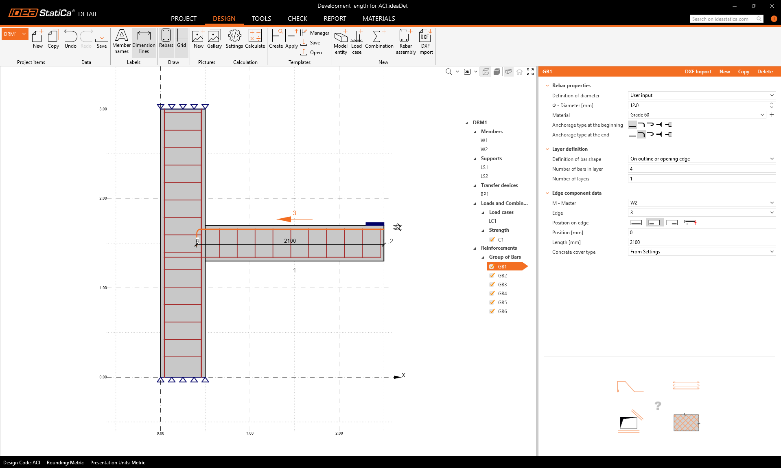Open the Definition of bar shape dropdown

[x=701, y=159]
